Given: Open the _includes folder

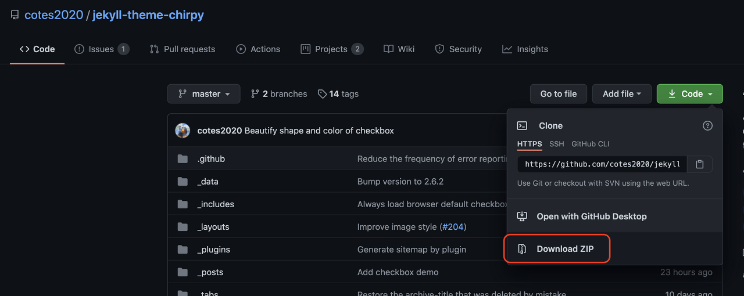Looking at the screenshot, I should [x=216, y=204].
